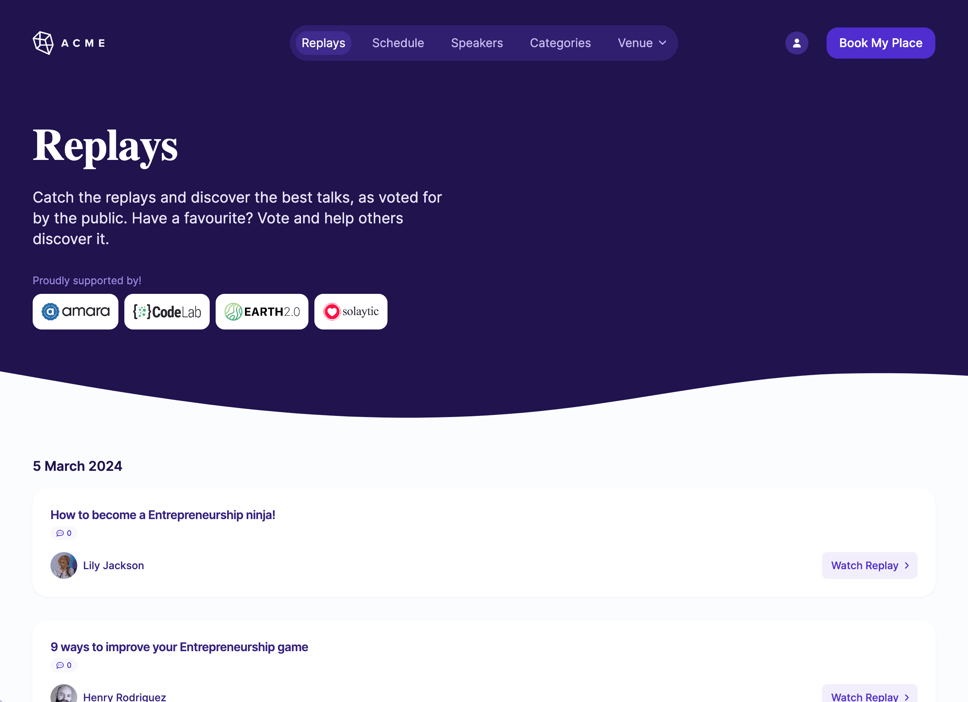Click the talk title How to become Entrepreneurship ninja
Viewport: 968px width, 702px height.
pos(162,515)
